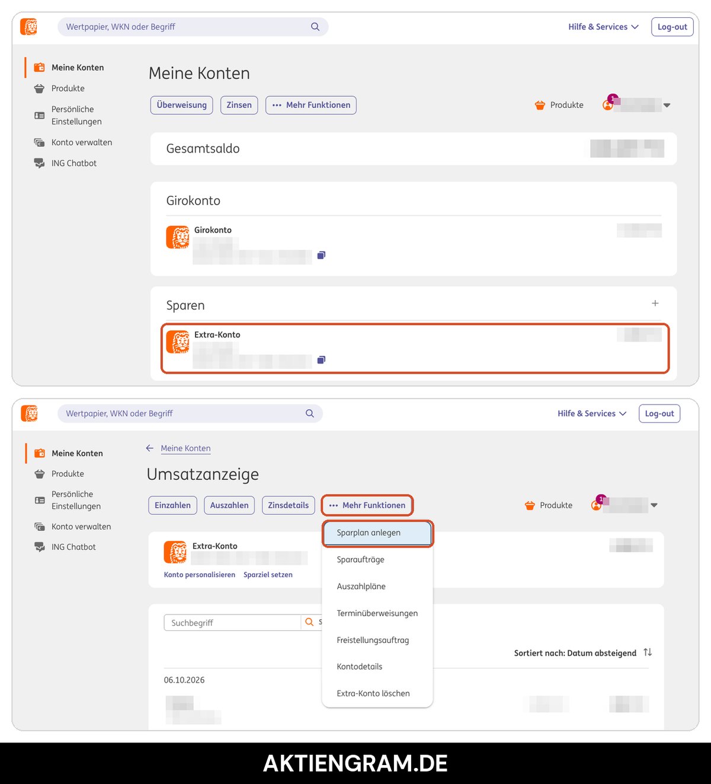Copy the Girokonto IBAN with copy icon

click(321, 255)
